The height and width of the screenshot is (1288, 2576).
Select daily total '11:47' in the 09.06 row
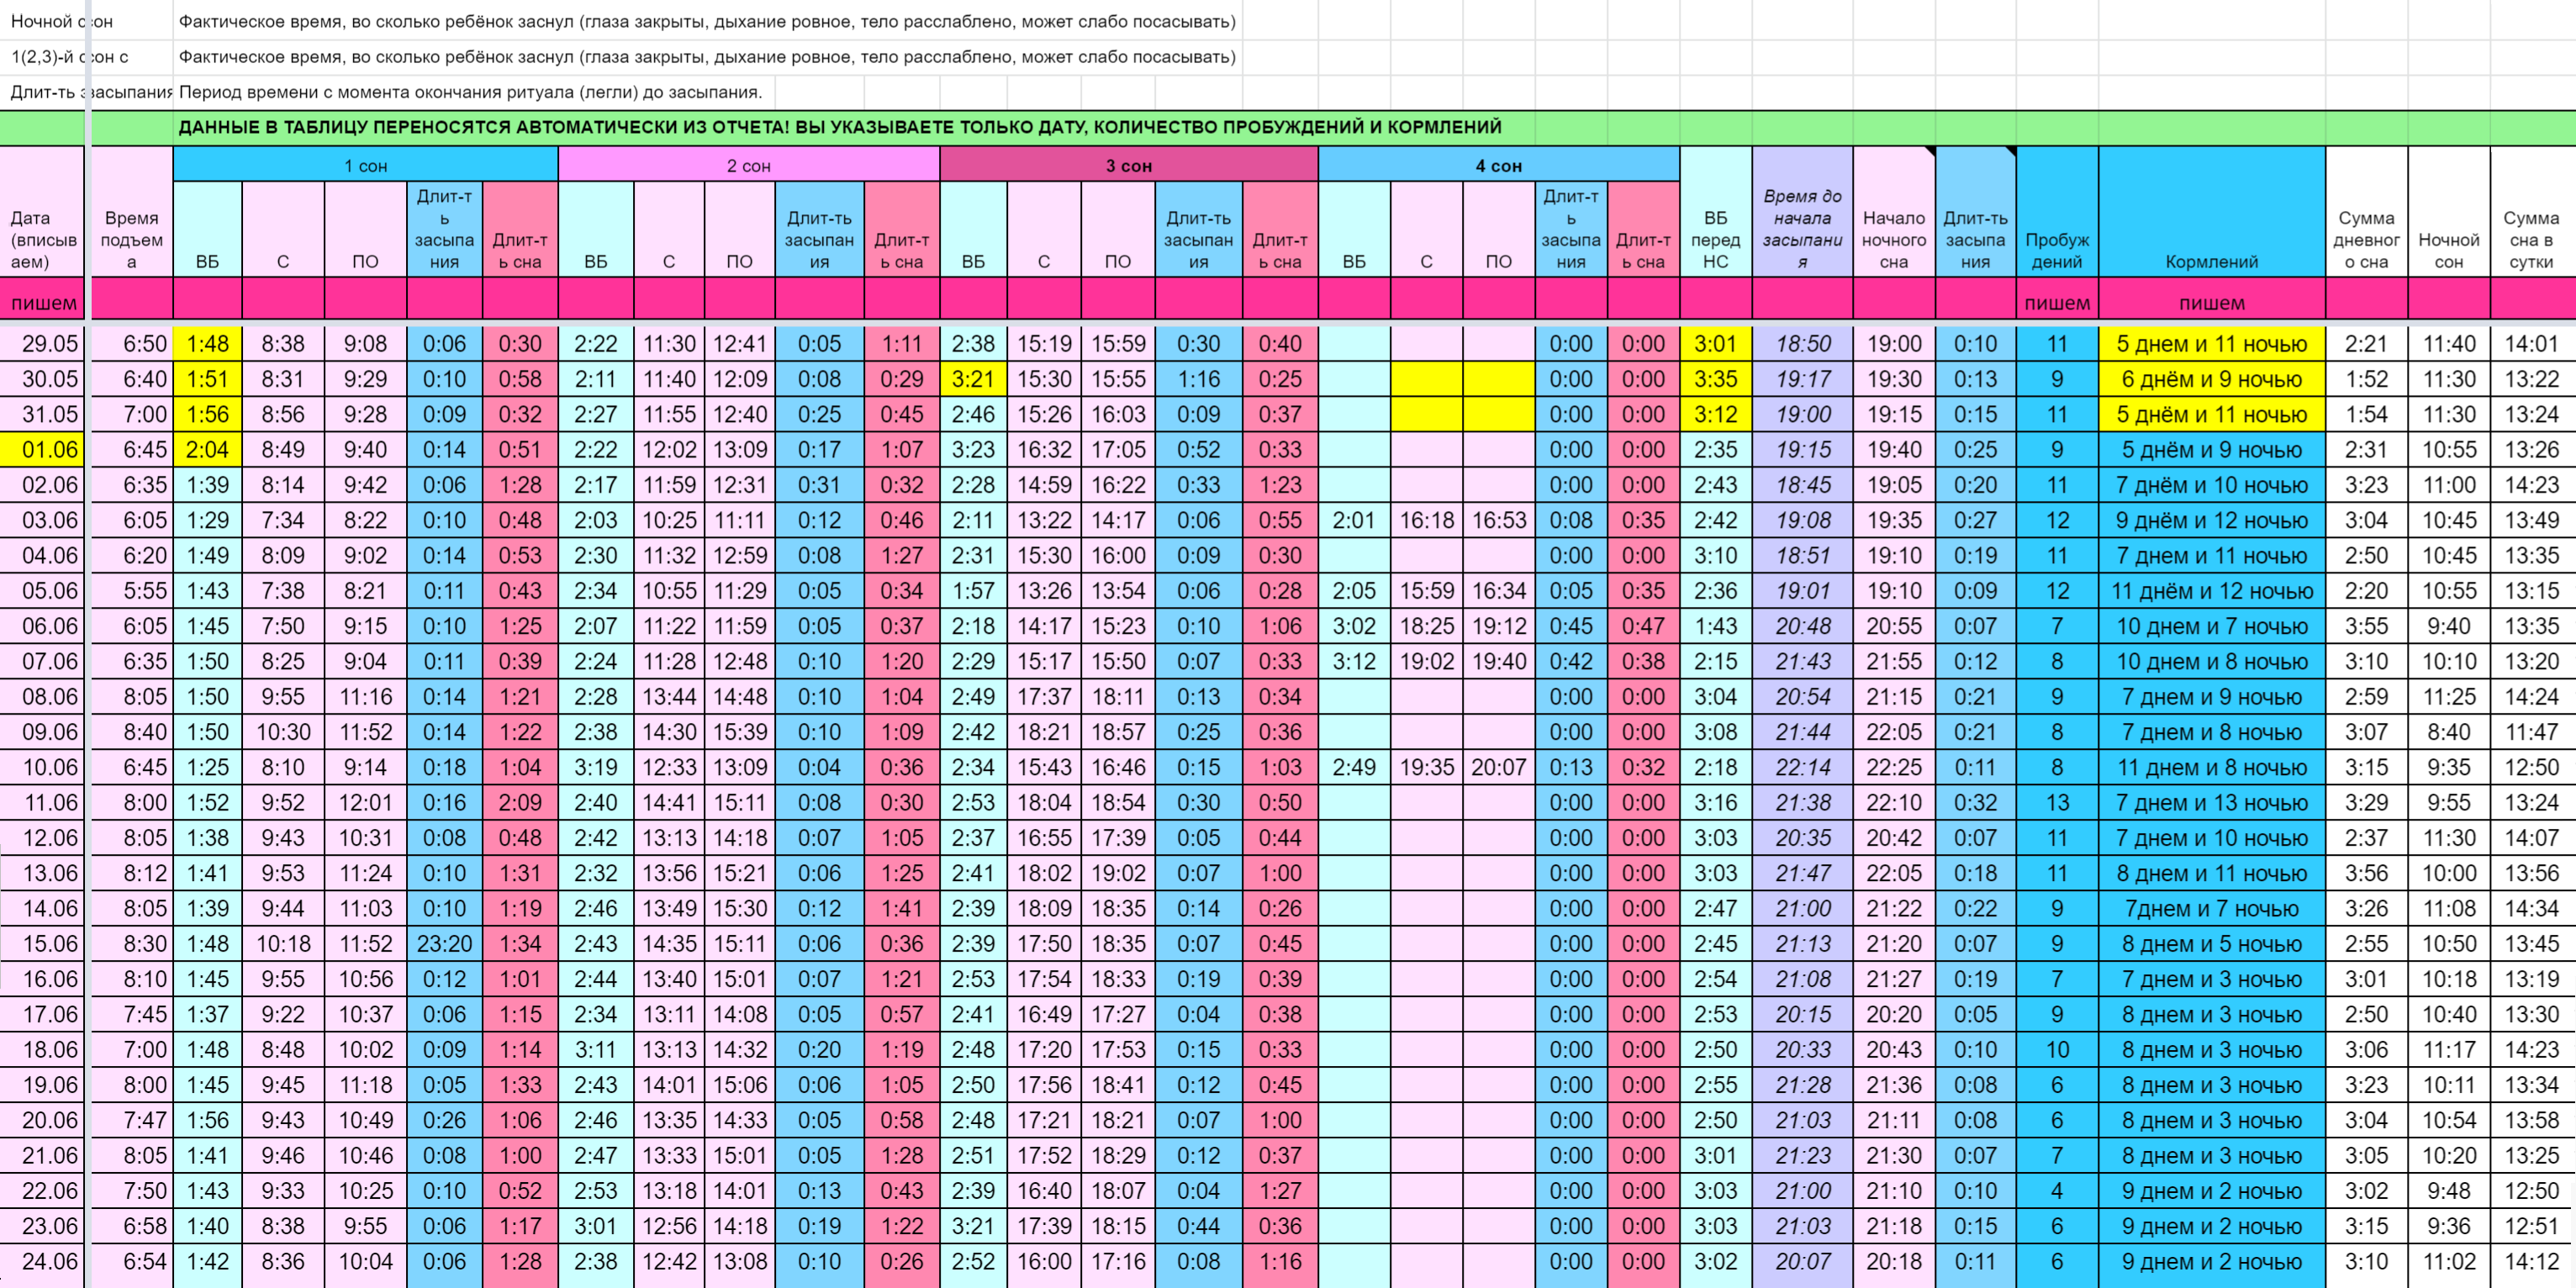click(2532, 732)
